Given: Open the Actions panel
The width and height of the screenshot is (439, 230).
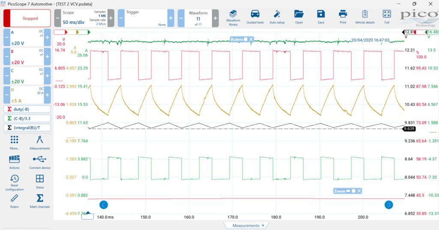Looking at the screenshot, I should pos(14,162).
